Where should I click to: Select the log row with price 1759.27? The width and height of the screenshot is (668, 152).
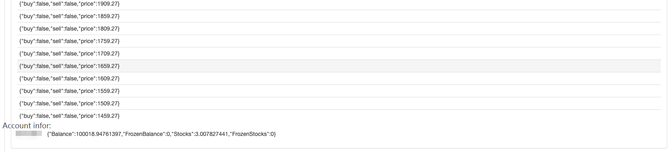(339, 41)
